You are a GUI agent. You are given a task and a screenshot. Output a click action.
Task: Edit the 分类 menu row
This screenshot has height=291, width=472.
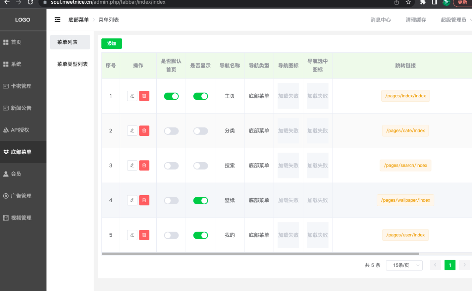coord(132,131)
